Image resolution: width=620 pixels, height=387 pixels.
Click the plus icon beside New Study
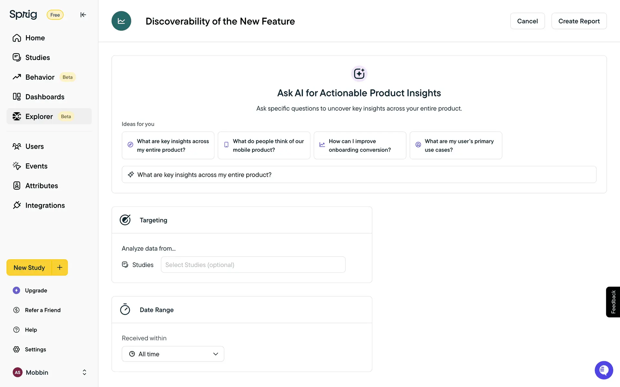click(x=60, y=267)
